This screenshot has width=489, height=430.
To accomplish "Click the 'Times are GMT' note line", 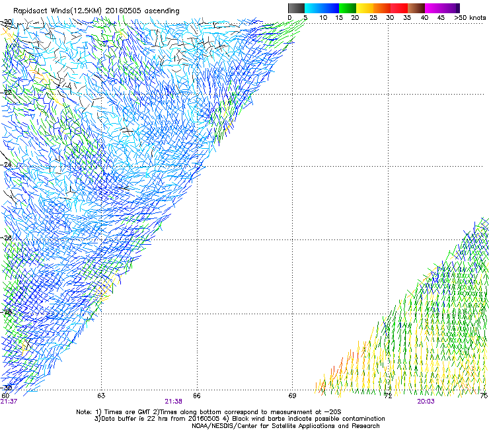I will (209, 412).
